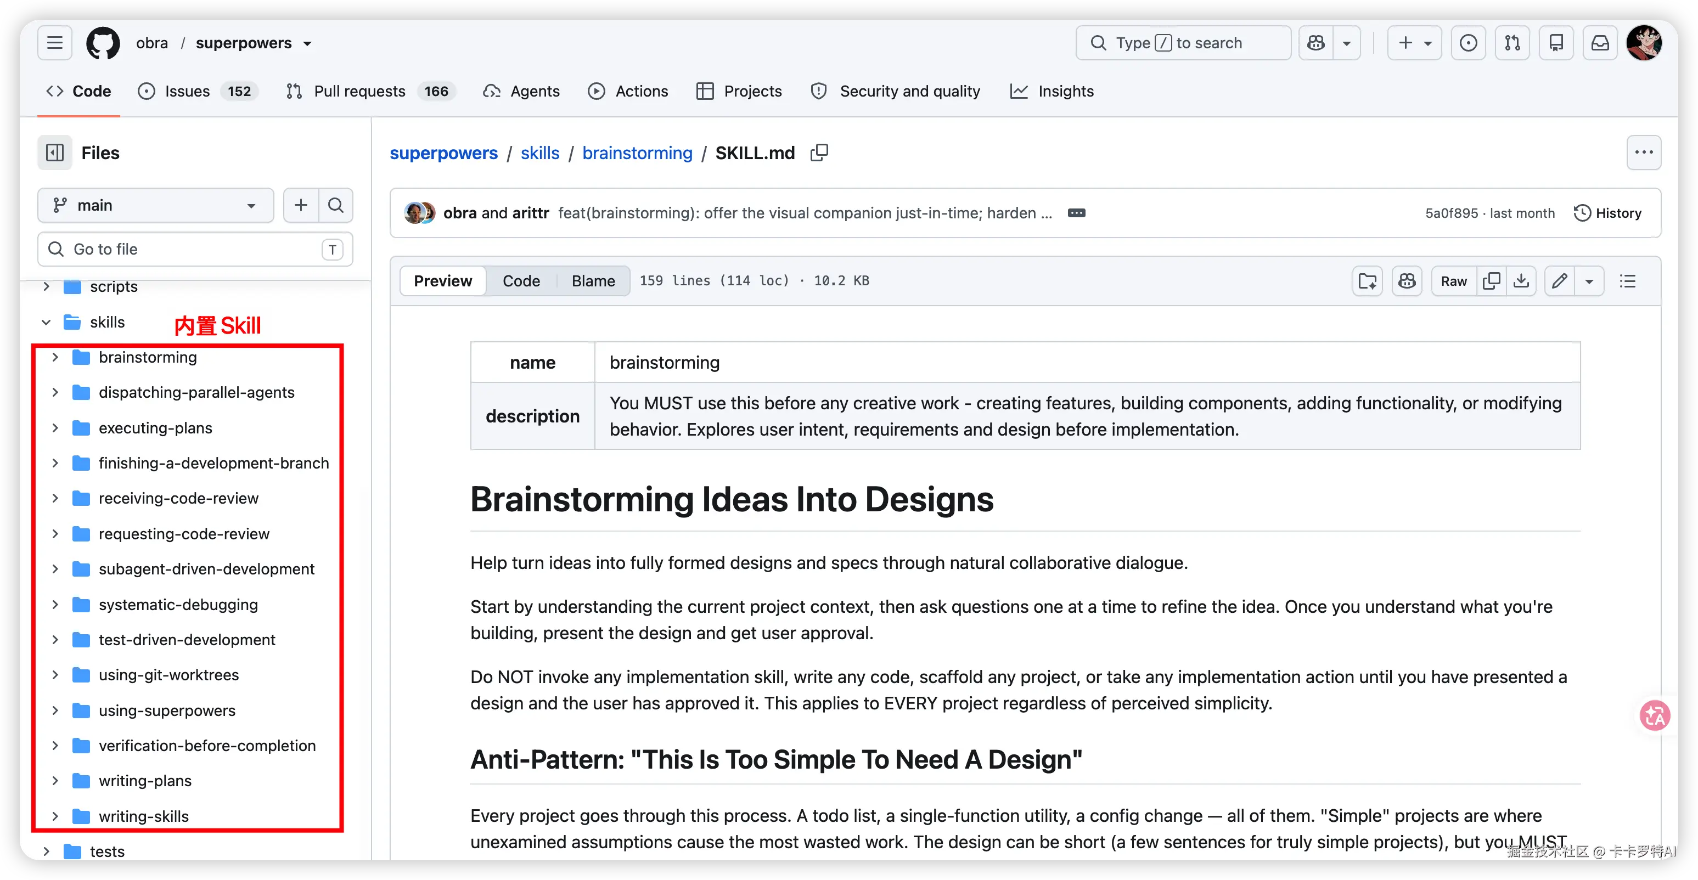Screen dimensions: 1698x880
Task: Click the search files magnifier button
Action: pyautogui.click(x=336, y=205)
